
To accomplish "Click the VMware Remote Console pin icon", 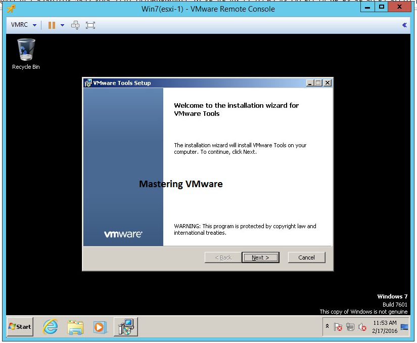I will tap(11, 9).
